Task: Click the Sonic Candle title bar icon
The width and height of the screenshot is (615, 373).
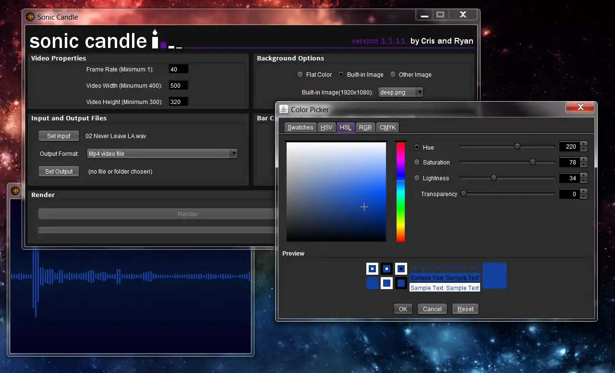Action: [x=30, y=17]
